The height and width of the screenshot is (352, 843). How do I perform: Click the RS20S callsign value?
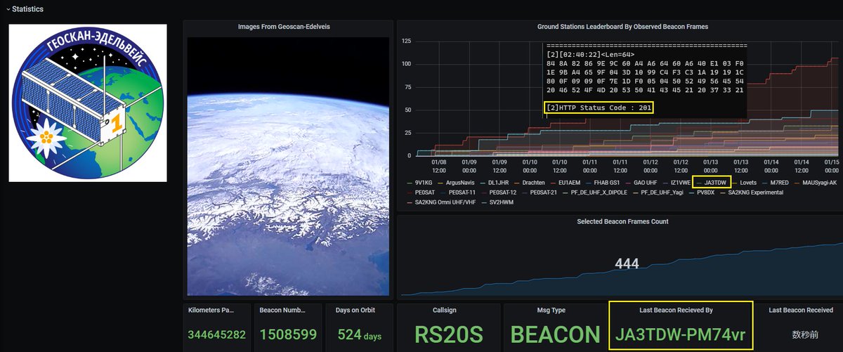point(449,335)
